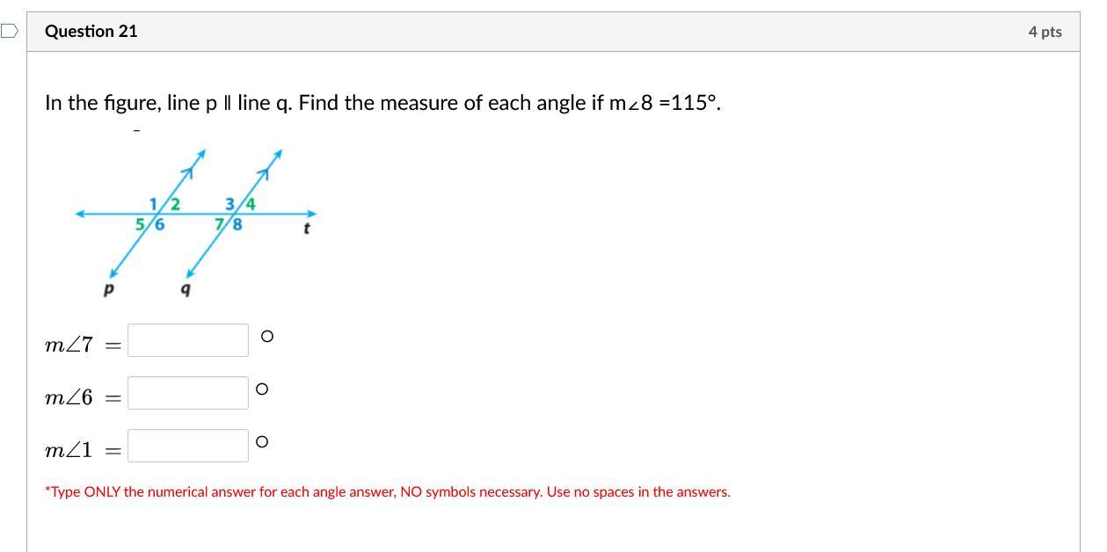Click the line q label in diagram
Viewport: 1107px width, 552px height.
[186, 288]
